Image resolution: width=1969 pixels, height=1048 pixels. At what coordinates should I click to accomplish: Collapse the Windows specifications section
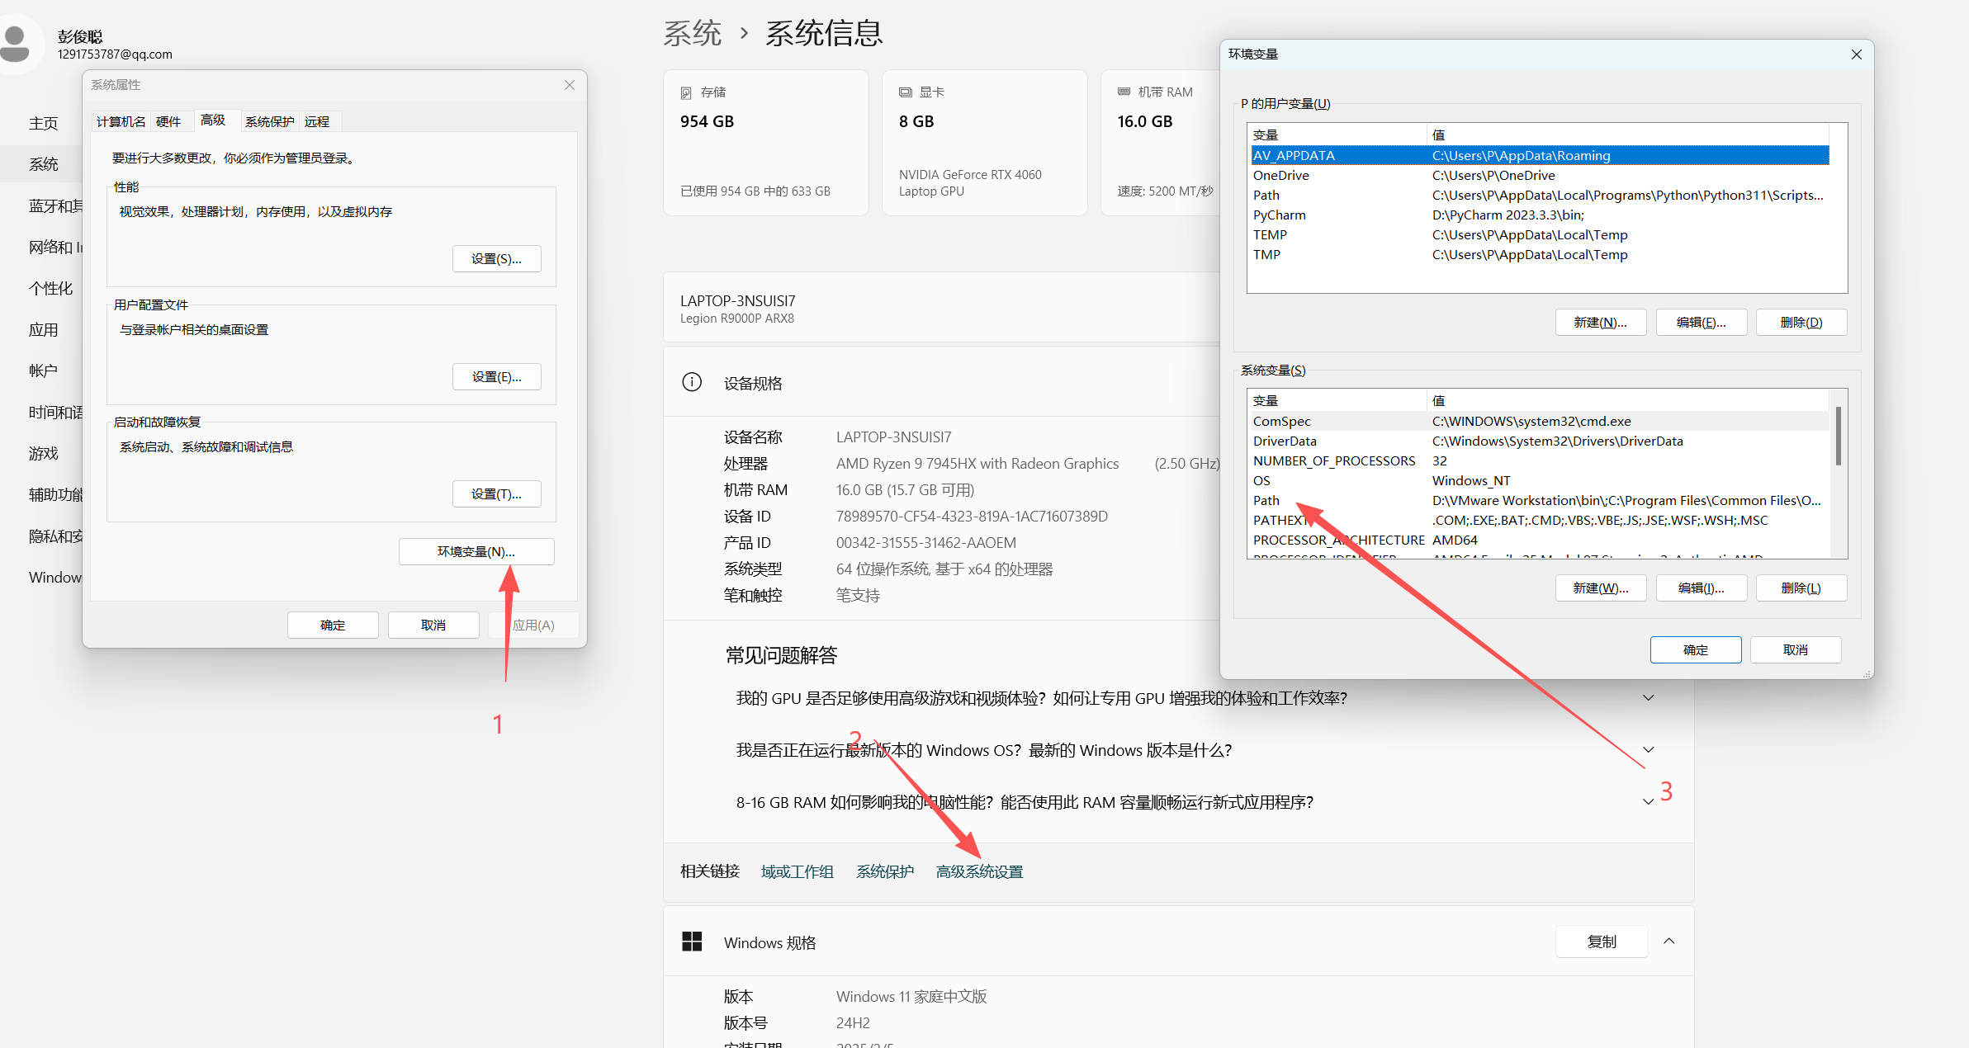coord(1668,942)
